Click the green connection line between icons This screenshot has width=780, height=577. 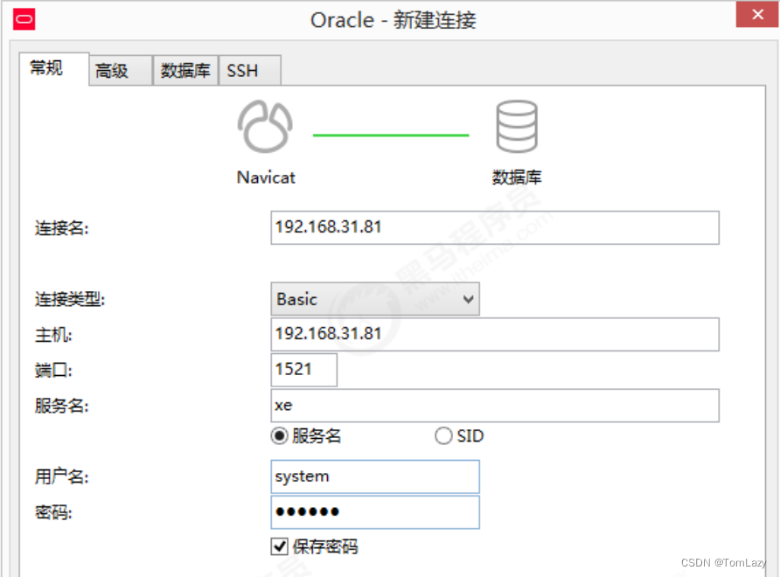[x=390, y=136]
